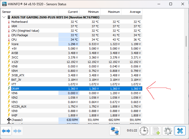Open sensor settings gear icon
189x139 pixels.
coord(168,131)
